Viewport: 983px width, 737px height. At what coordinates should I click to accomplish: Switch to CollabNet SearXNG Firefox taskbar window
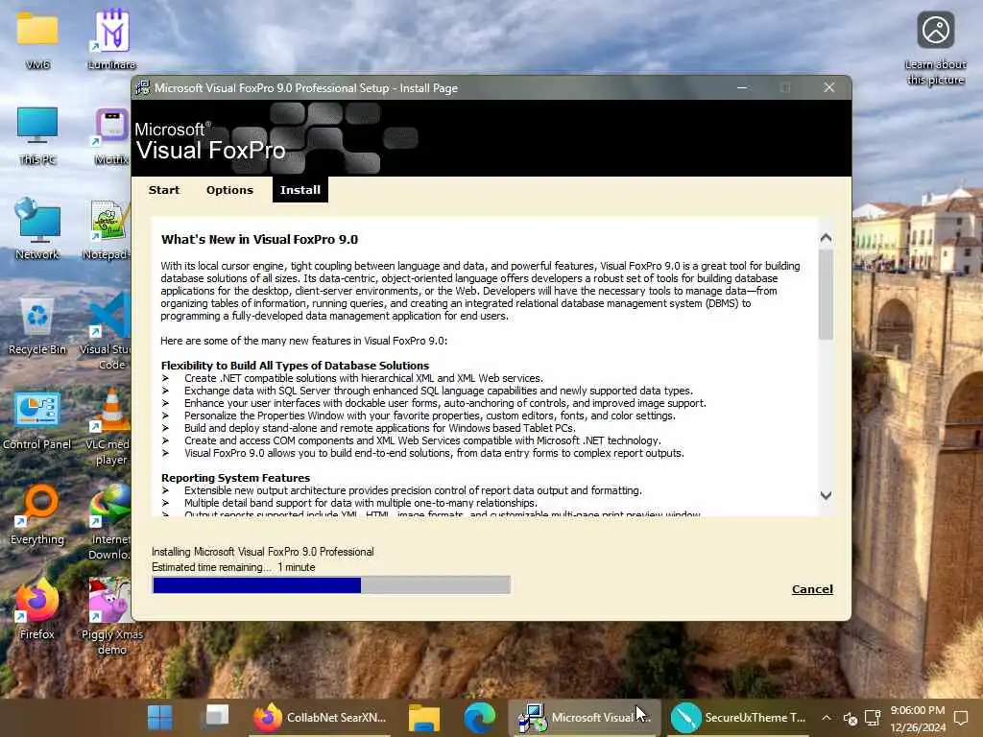click(x=320, y=718)
